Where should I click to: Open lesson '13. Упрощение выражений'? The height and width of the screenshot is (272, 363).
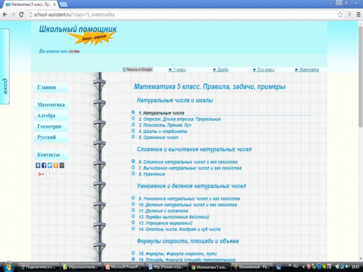click(166, 223)
